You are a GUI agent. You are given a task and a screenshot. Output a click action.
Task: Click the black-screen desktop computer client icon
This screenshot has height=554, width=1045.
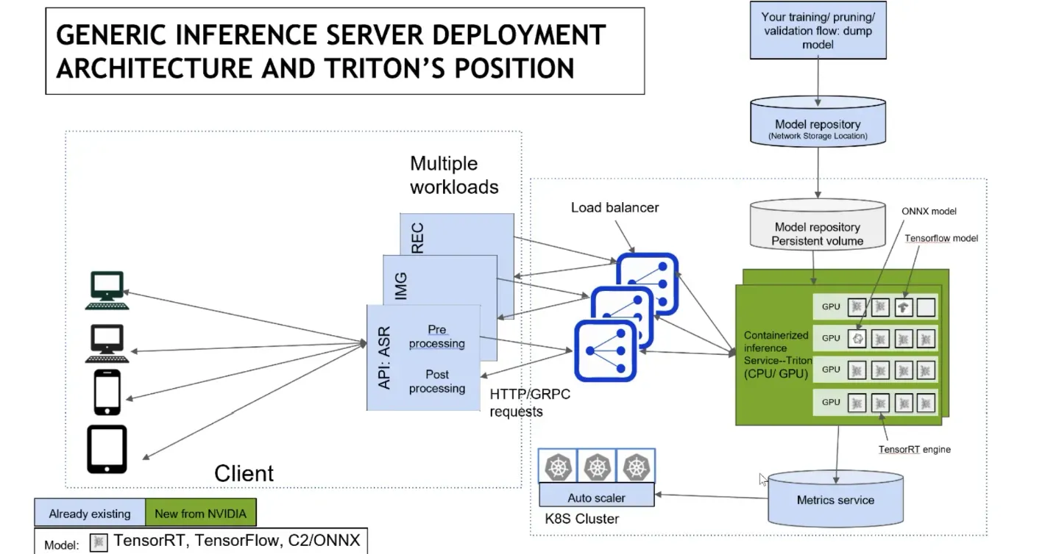[107, 344]
